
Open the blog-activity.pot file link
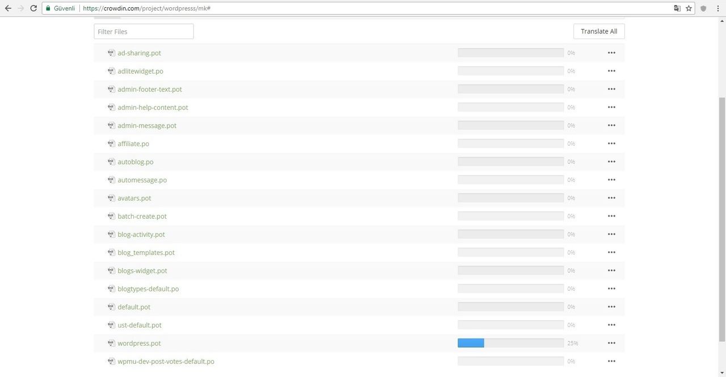pyautogui.click(x=141, y=234)
